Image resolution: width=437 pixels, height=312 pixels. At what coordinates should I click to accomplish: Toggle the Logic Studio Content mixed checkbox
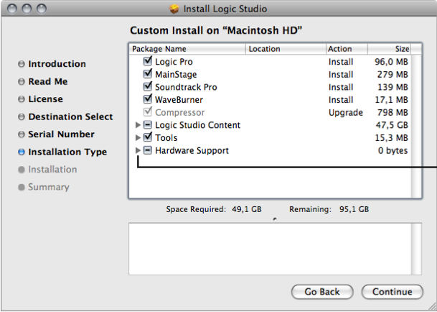[x=148, y=125]
